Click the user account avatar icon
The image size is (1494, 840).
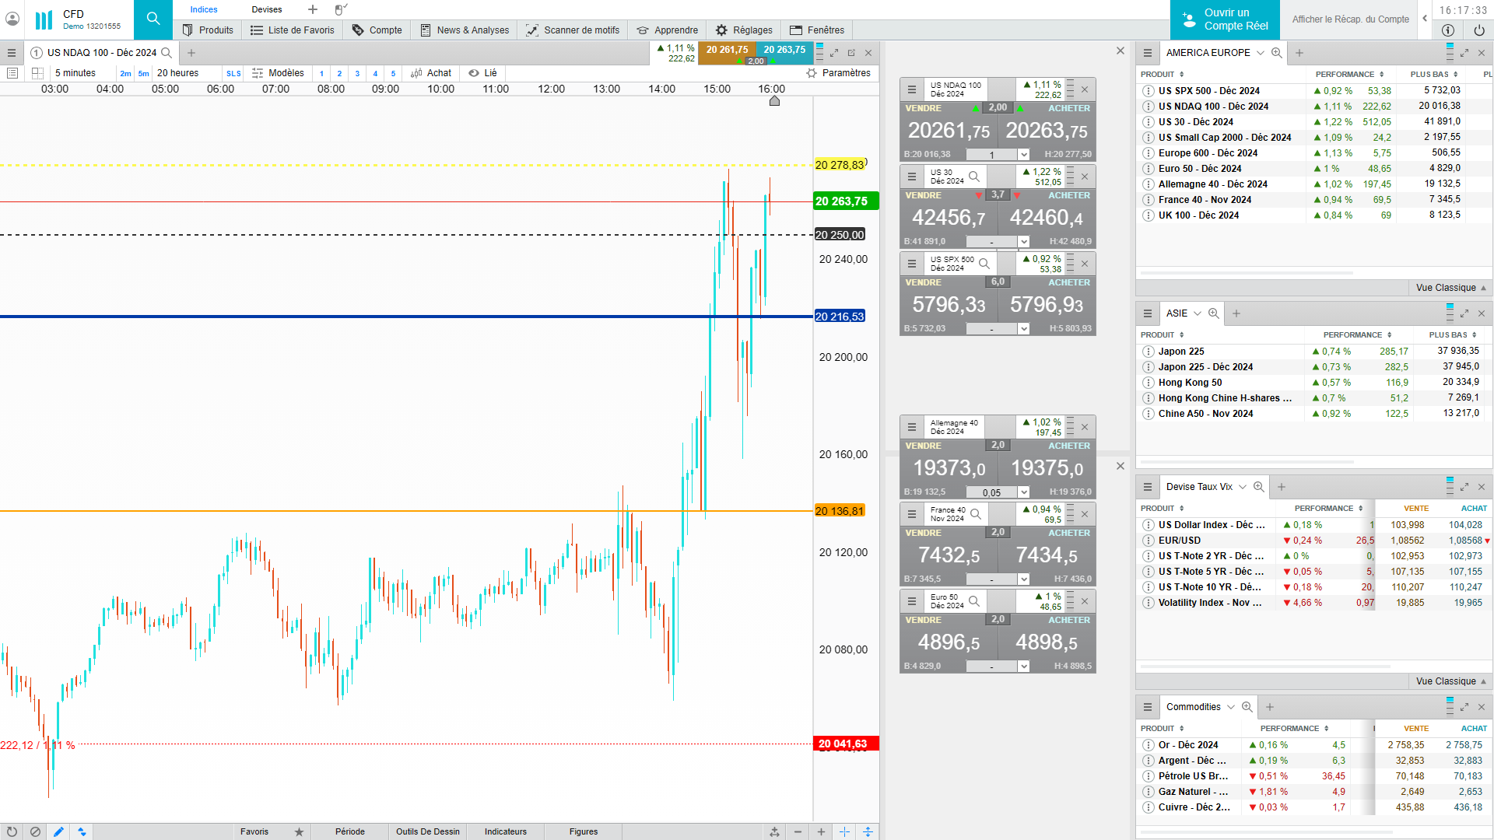click(x=12, y=19)
